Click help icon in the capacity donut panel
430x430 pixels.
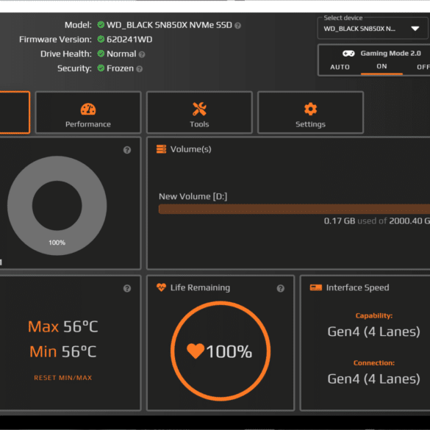tap(127, 150)
